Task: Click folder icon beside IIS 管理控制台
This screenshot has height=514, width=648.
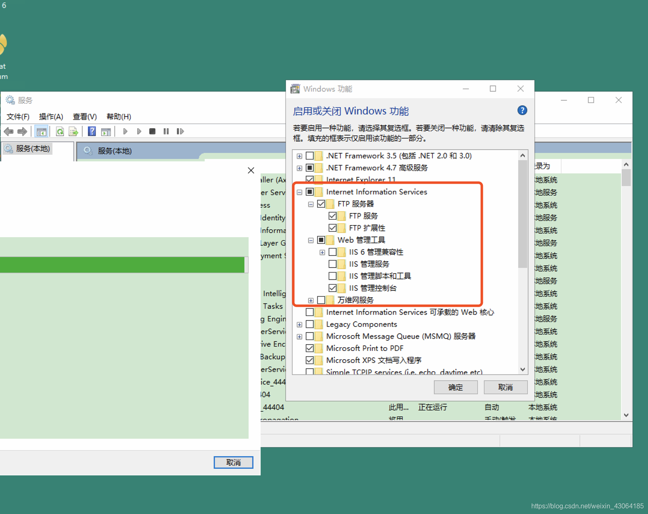Action: pos(341,288)
